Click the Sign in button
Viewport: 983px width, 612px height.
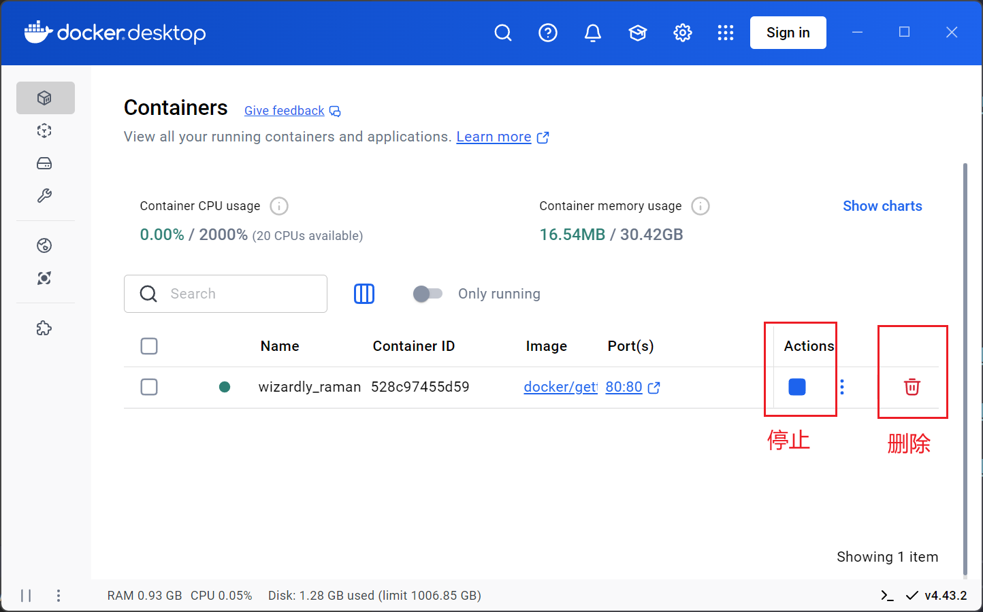click(x=788, y=32)
